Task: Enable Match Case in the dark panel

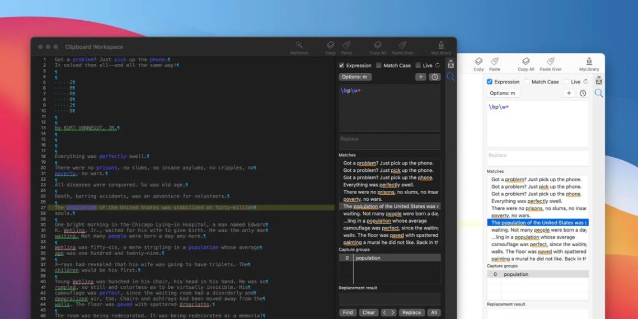Action: click(x=379, y=65)
